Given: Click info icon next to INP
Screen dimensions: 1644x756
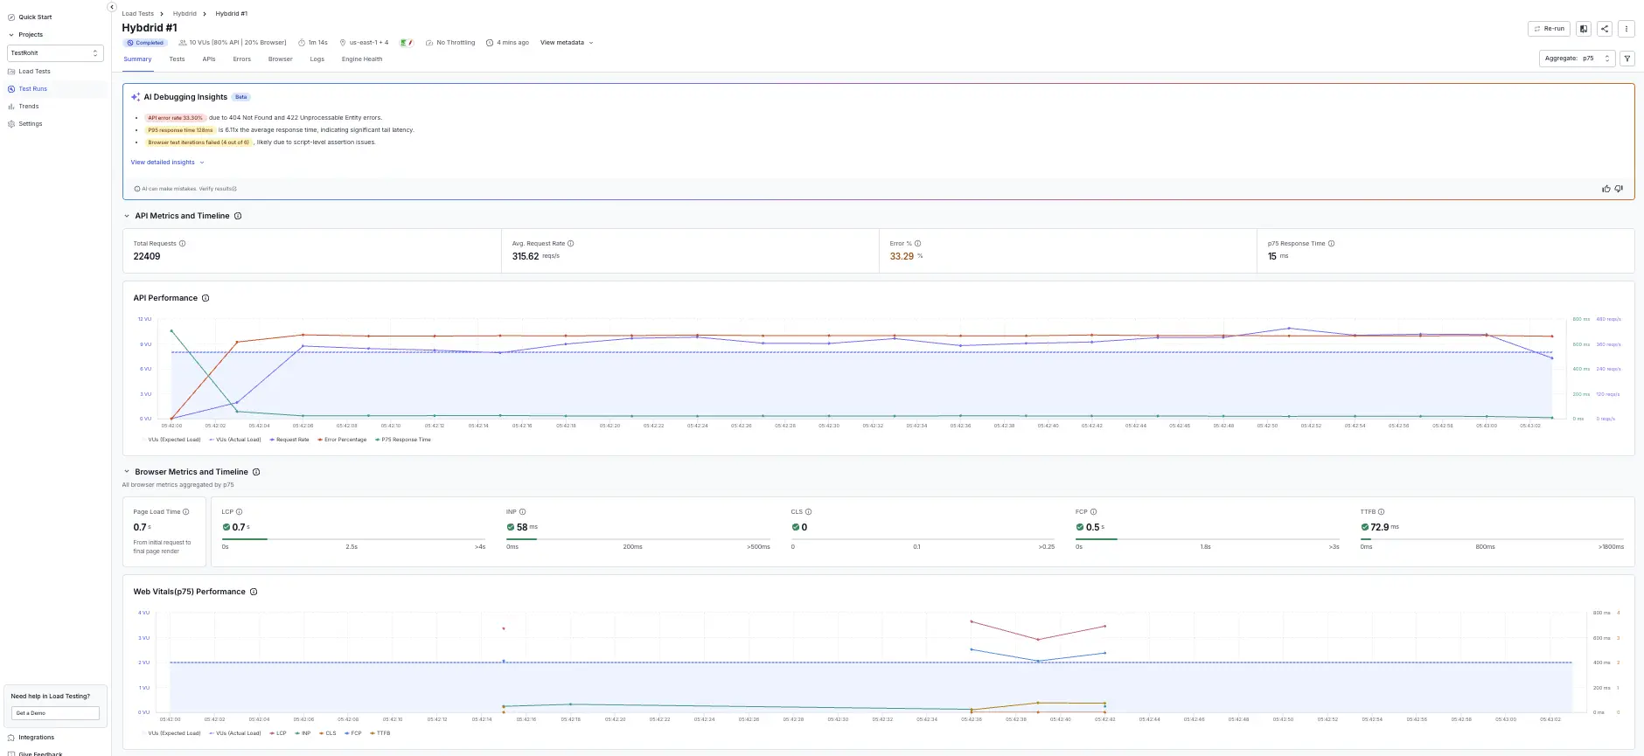Looking at the screenshot, I should 522,512.
